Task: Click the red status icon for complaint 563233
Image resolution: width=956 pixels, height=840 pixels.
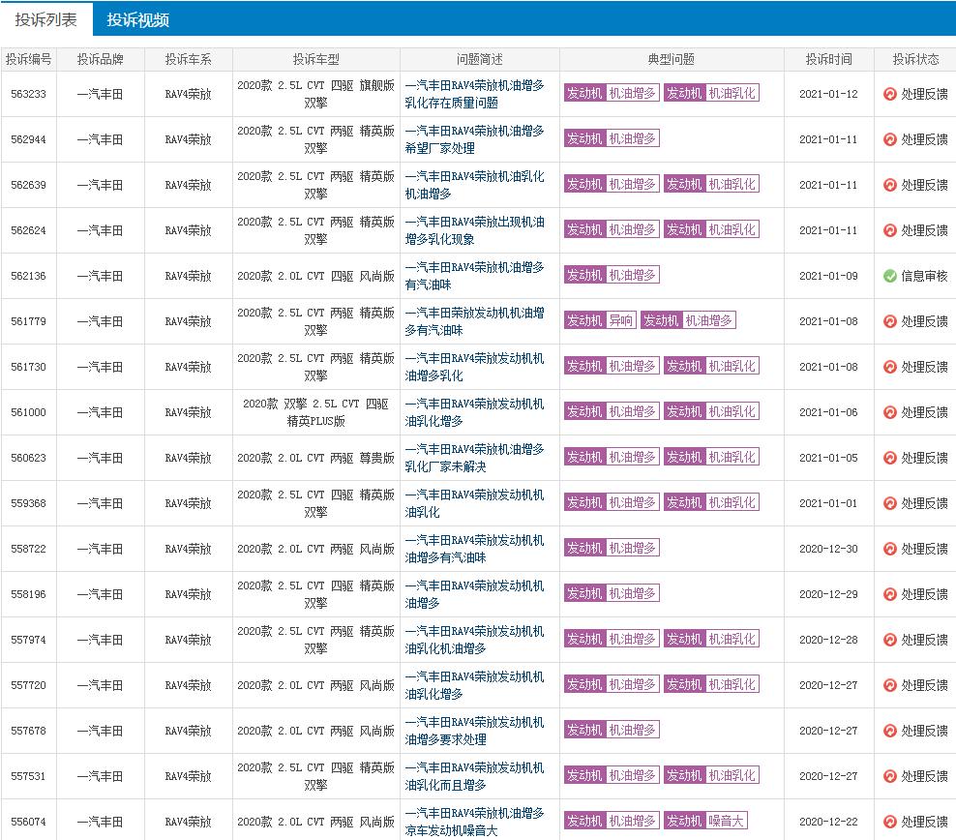Action: tap(889, 94)
